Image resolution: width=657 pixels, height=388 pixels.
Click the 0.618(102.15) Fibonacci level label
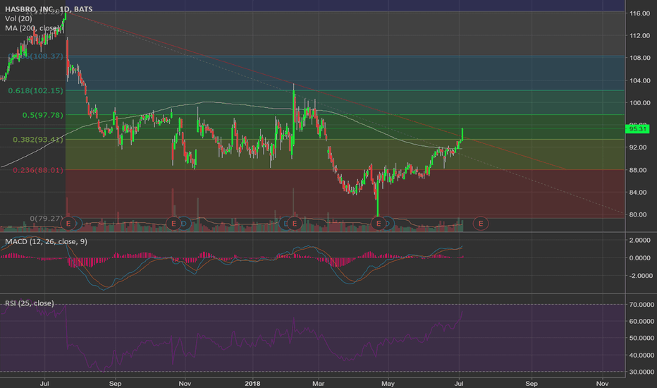(x=36, y=90)
